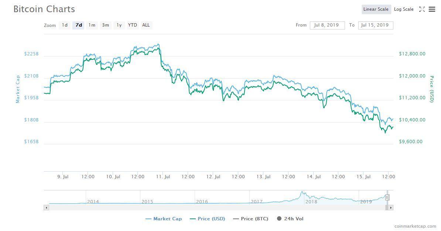The height and width of the screenshot is (231, 441).
Task: Toggle Price (USD) series in legend
Action: pyautogui.click(x=207, y=219)
